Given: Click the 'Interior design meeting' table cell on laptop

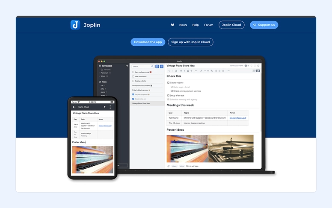Looking at the screenshot, I should (x=205, y=123).
